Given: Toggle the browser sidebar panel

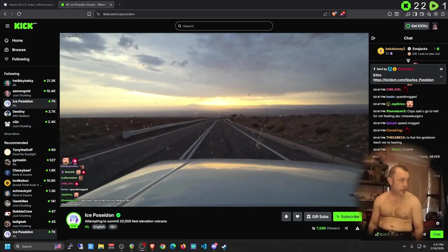Looking at the screenshot, I should [x=415, y=14].
